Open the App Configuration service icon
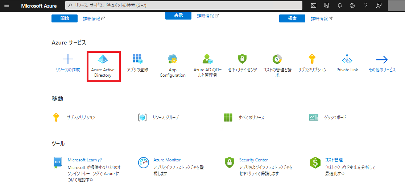Image resolution: width=405 pixels, height=186 pixels. pyautogui.click(x=173, y=59)
